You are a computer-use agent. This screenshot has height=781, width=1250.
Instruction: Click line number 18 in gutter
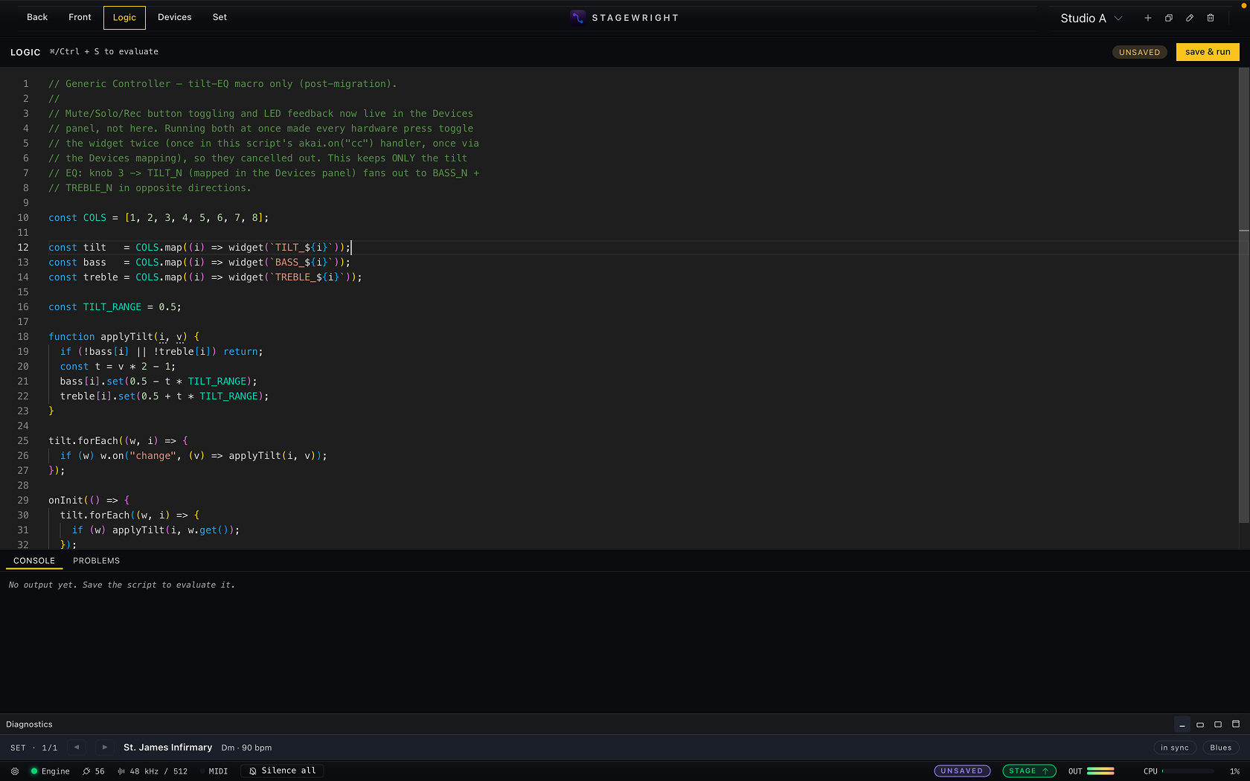23,337
